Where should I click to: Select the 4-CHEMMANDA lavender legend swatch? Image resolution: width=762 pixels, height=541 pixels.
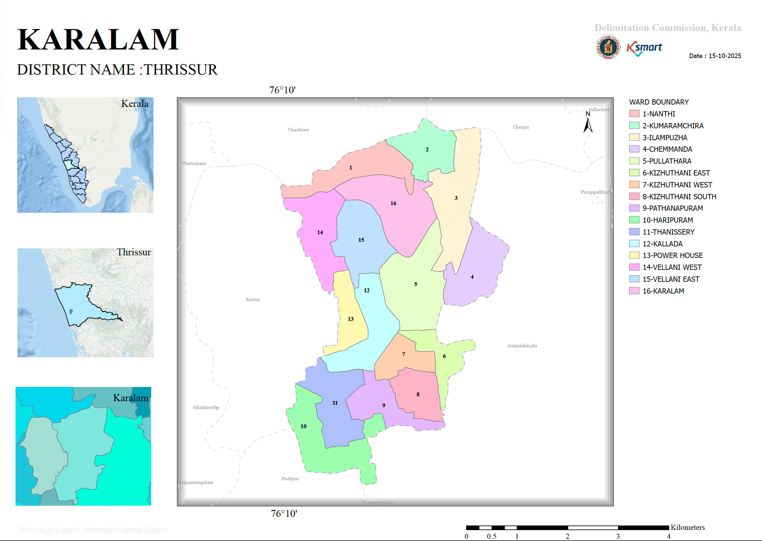point(634,149)
